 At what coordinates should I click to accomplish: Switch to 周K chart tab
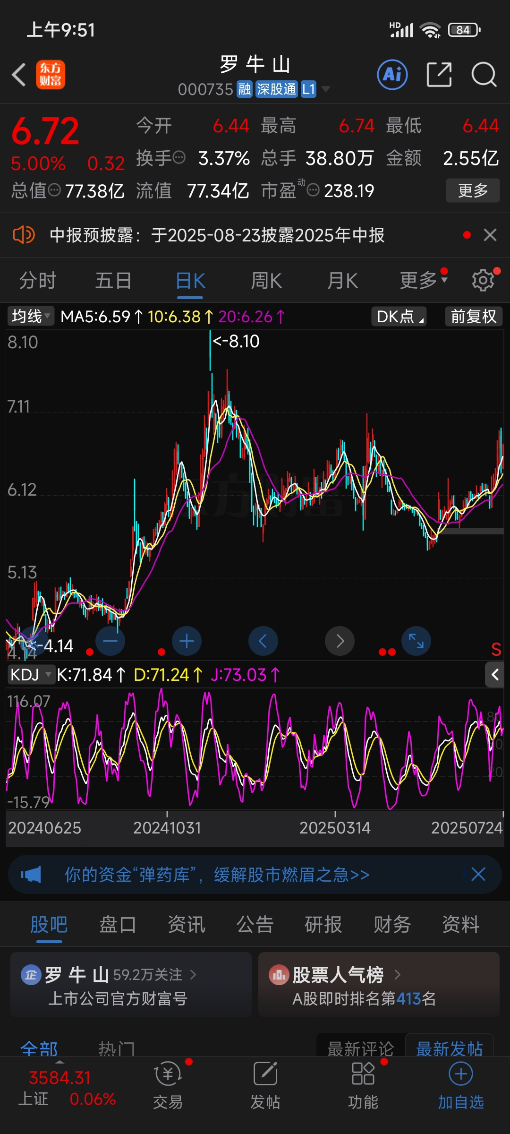(266, 280)
